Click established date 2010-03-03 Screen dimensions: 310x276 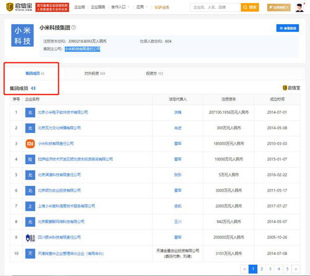point(277,144)
